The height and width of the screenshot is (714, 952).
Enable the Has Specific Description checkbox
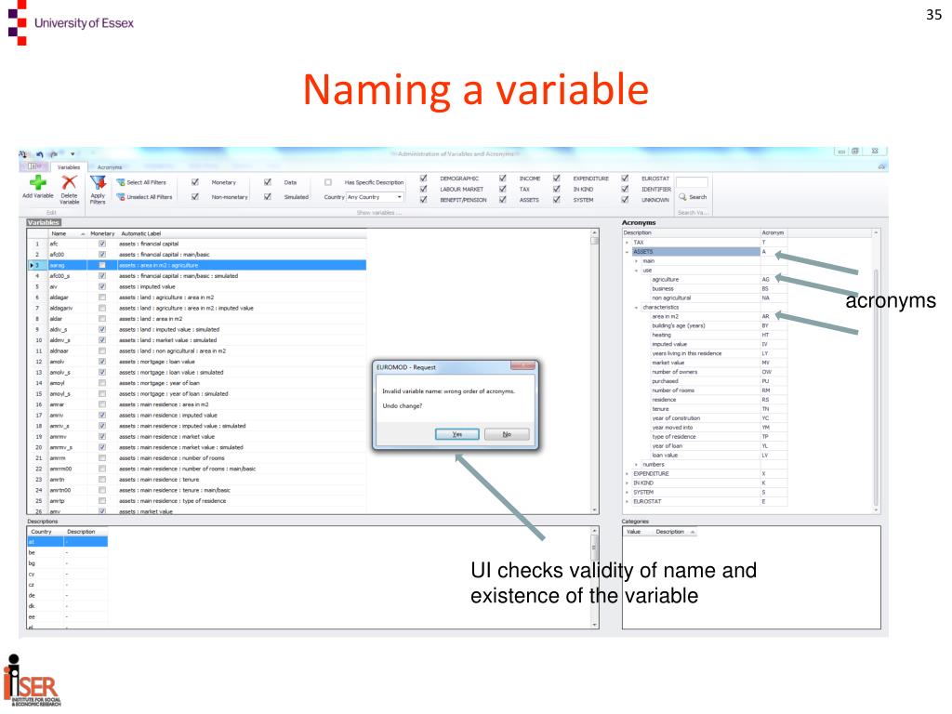[328, 182]
